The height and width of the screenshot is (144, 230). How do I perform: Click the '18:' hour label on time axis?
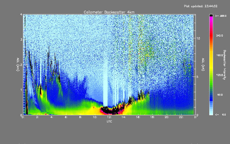point(152,117)
